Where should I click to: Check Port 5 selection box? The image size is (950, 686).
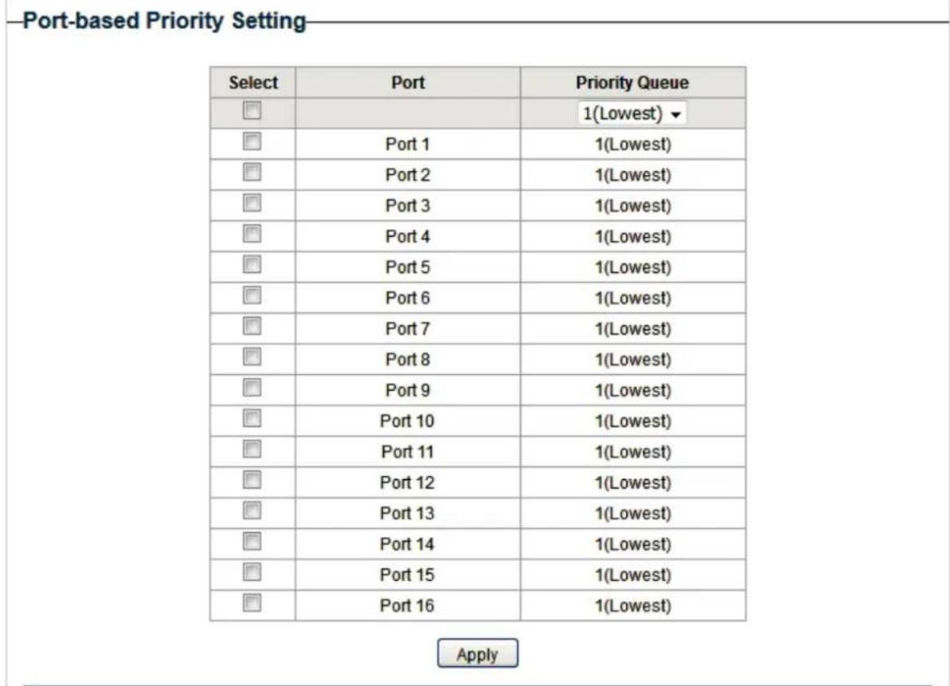[252, 264]
